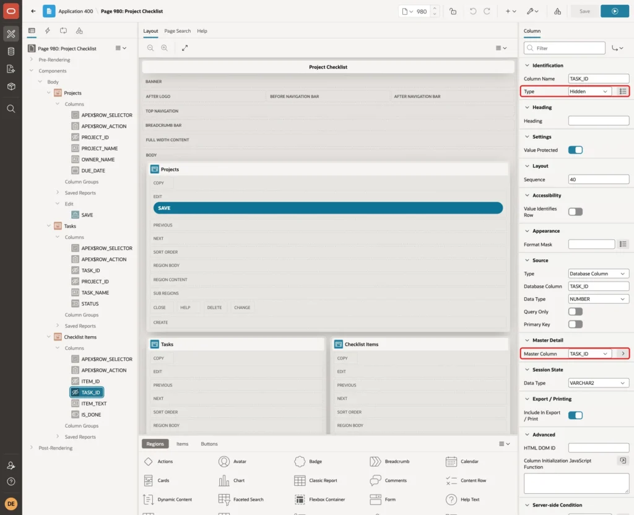The width and height of the screenshot is (634, 515).
Task: Collapse the Identification section
Action: [527, 65]
